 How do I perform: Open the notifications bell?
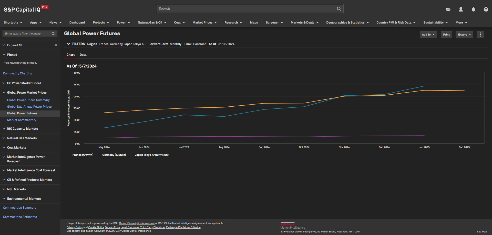[473, 9]
